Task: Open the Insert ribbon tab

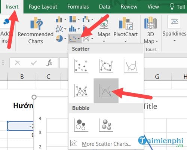Action: coord(12,7)
